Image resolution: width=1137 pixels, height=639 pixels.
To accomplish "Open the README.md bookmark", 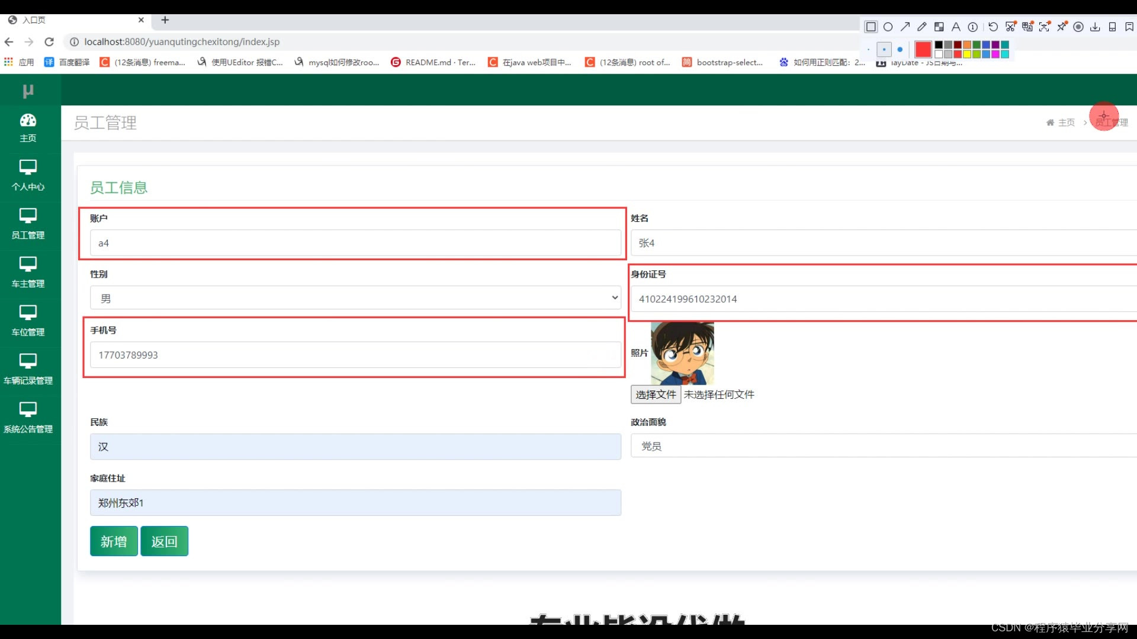I will (x=433, y=62).
